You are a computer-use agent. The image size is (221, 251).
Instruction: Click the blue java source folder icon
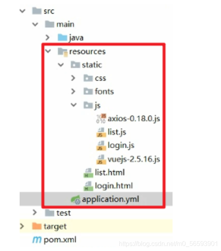tap(62, 38)
